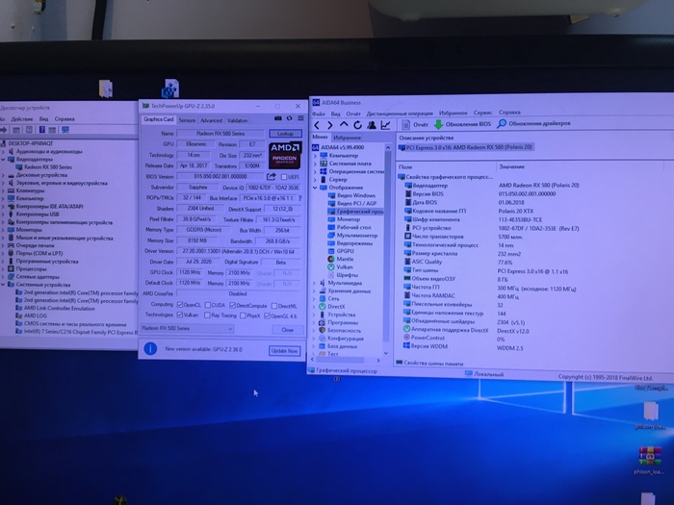The height and width of the screenshot is (505, 674).
Task: Open the Сервис menu in AIDA64
Action: click(482, 113)
